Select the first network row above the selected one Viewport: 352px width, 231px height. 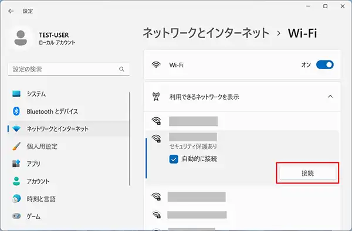point(242,121)
